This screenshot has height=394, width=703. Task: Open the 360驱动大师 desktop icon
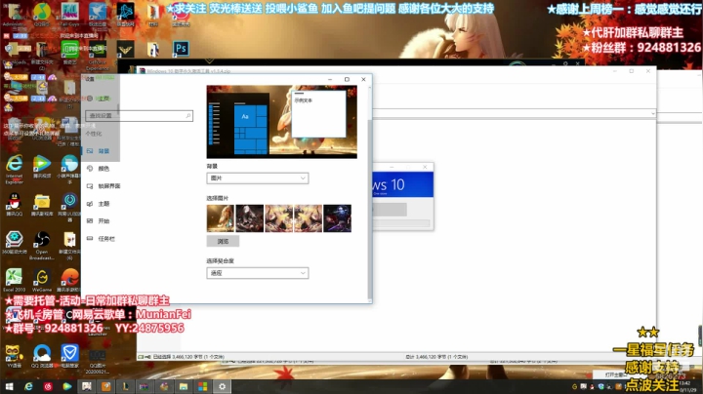tap(15, 243)
